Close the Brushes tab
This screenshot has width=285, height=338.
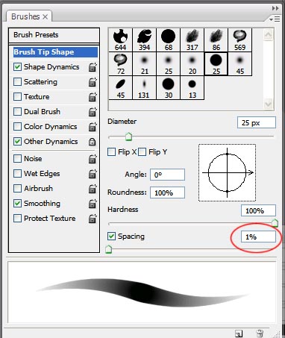click(46, 17)
